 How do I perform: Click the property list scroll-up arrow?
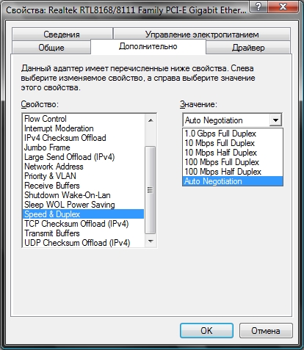click(151, 120)
